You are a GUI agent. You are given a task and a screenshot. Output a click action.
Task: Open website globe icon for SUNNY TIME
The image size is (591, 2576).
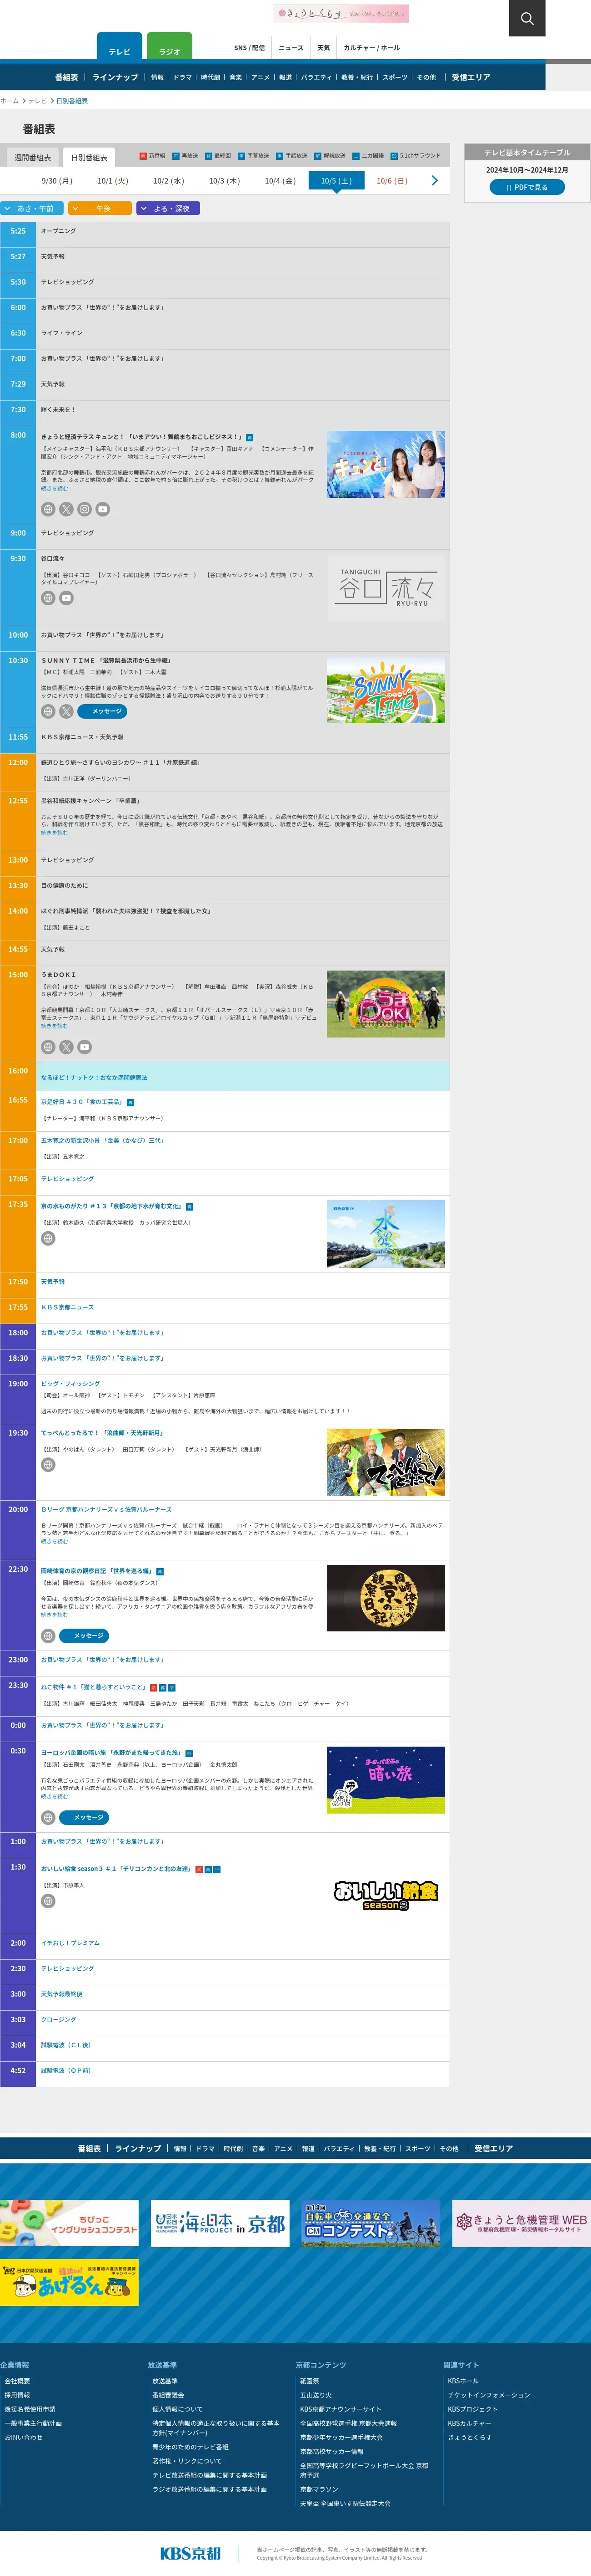48,711
